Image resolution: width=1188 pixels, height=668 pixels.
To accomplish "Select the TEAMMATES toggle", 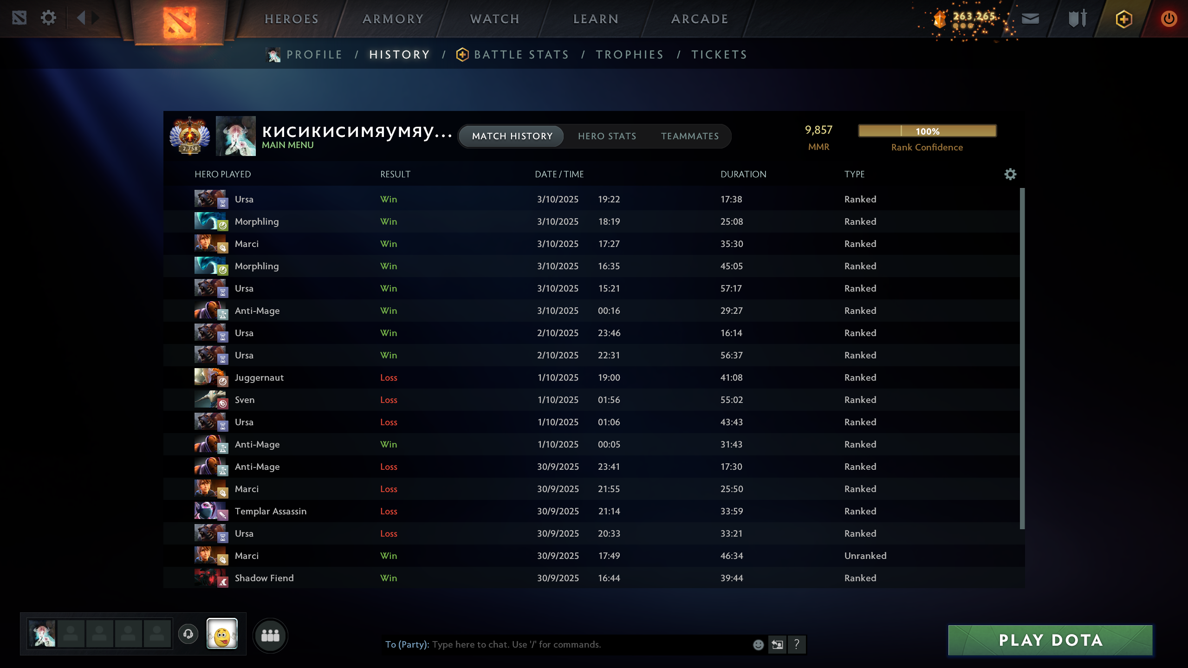I will (x=690, y=136).
